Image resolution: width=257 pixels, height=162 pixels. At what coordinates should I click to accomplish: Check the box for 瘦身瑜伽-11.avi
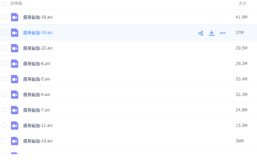(3, 125)
